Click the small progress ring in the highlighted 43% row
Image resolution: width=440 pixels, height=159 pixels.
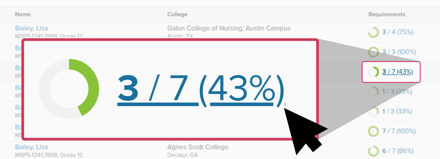[x=374, y=72]
